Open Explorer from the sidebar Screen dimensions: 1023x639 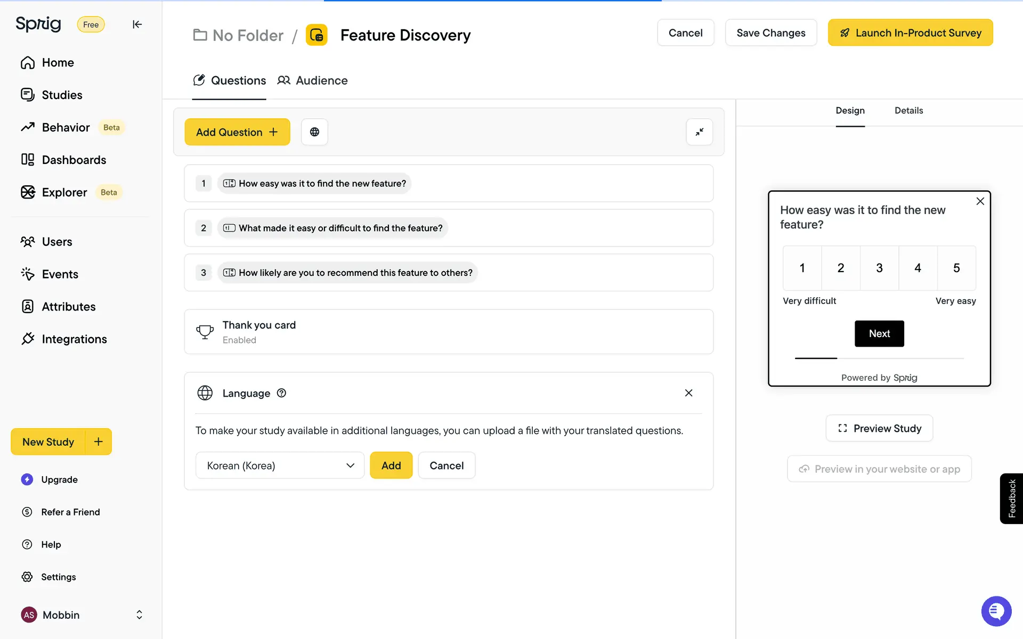(x=64, y=192)
